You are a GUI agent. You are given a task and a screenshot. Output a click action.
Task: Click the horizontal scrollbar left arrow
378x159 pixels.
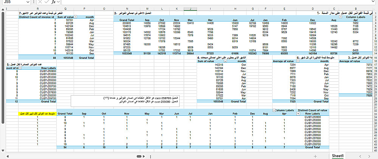click(x=8, y=156)
